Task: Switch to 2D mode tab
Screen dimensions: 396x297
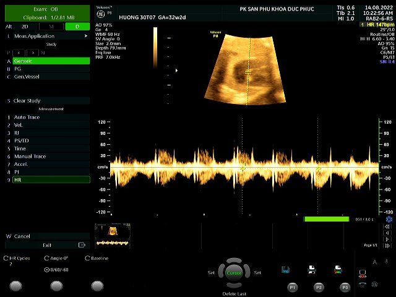Action: [x=25, y=27]
